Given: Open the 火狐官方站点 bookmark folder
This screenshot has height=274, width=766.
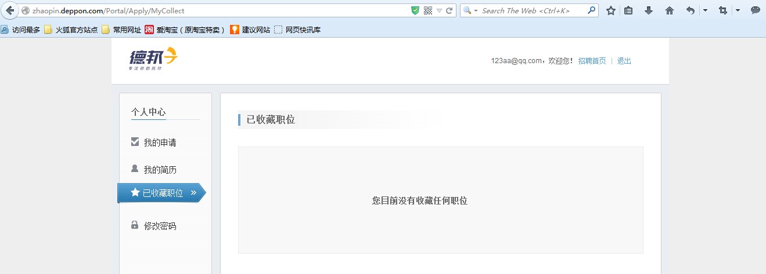Looking at the screenshot, I should click(71, 30).
